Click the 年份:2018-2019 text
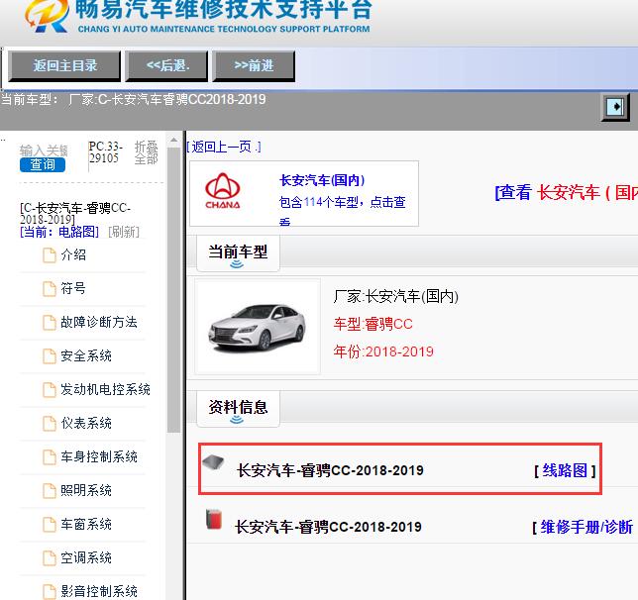Viewport: 638px width, 600px height. coord(383,351)
